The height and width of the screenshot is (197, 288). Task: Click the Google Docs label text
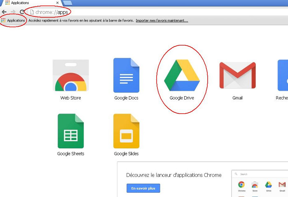(x=126, y=98)
